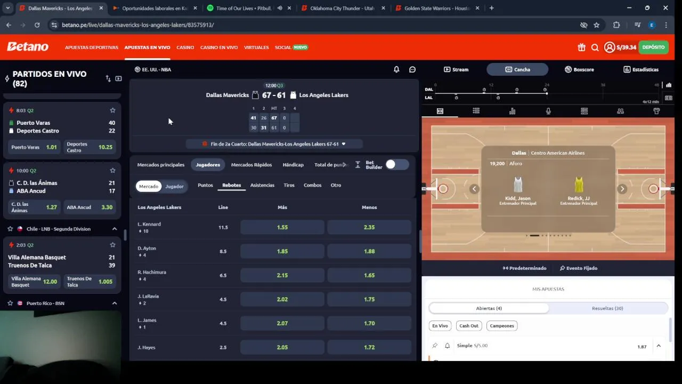Go to next card in court carousel
This screenshot has height=384, width=682.
point(622,189)
